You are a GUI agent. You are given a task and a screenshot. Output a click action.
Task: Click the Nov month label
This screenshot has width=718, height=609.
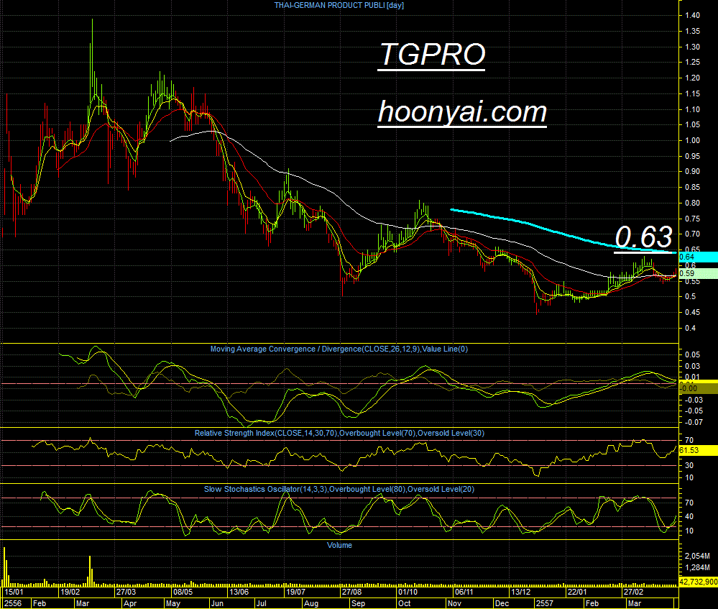454,603
